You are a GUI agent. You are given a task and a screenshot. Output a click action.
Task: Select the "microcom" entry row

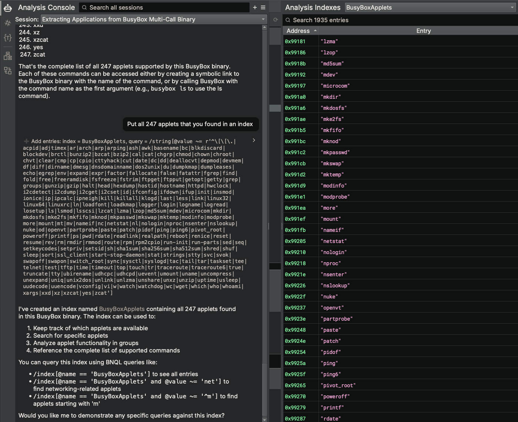click(x=400, y=86)
